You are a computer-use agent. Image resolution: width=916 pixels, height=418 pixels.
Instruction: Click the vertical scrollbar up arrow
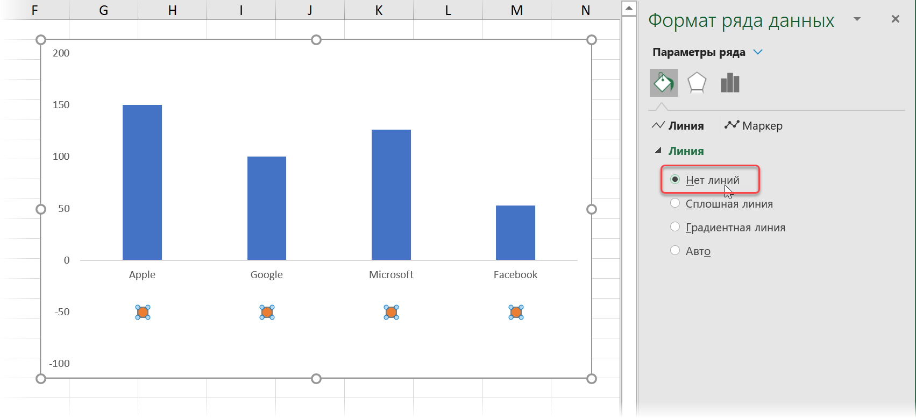(629, 9)
